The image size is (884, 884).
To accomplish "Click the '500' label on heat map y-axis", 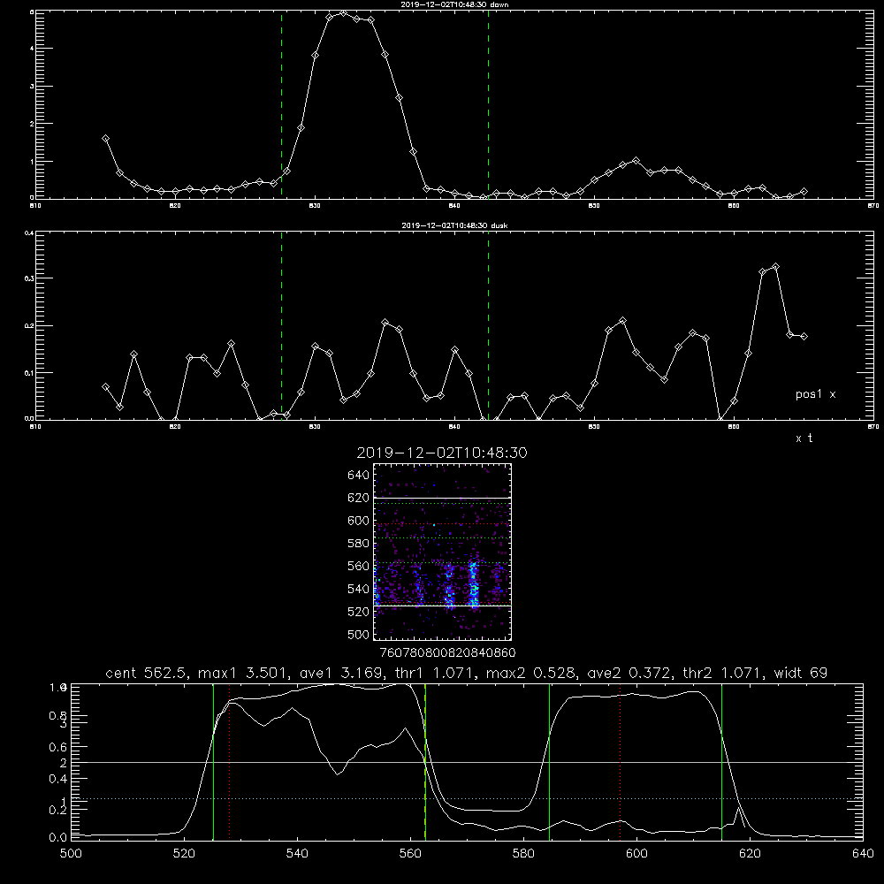I will [x=359, y=635].
